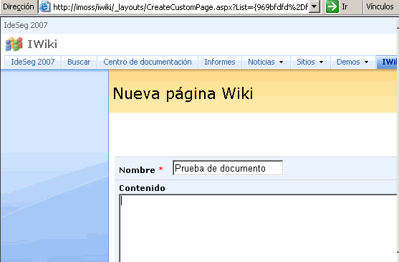Open the Buscar tab

pyautogui.click(x=79, y=62)
